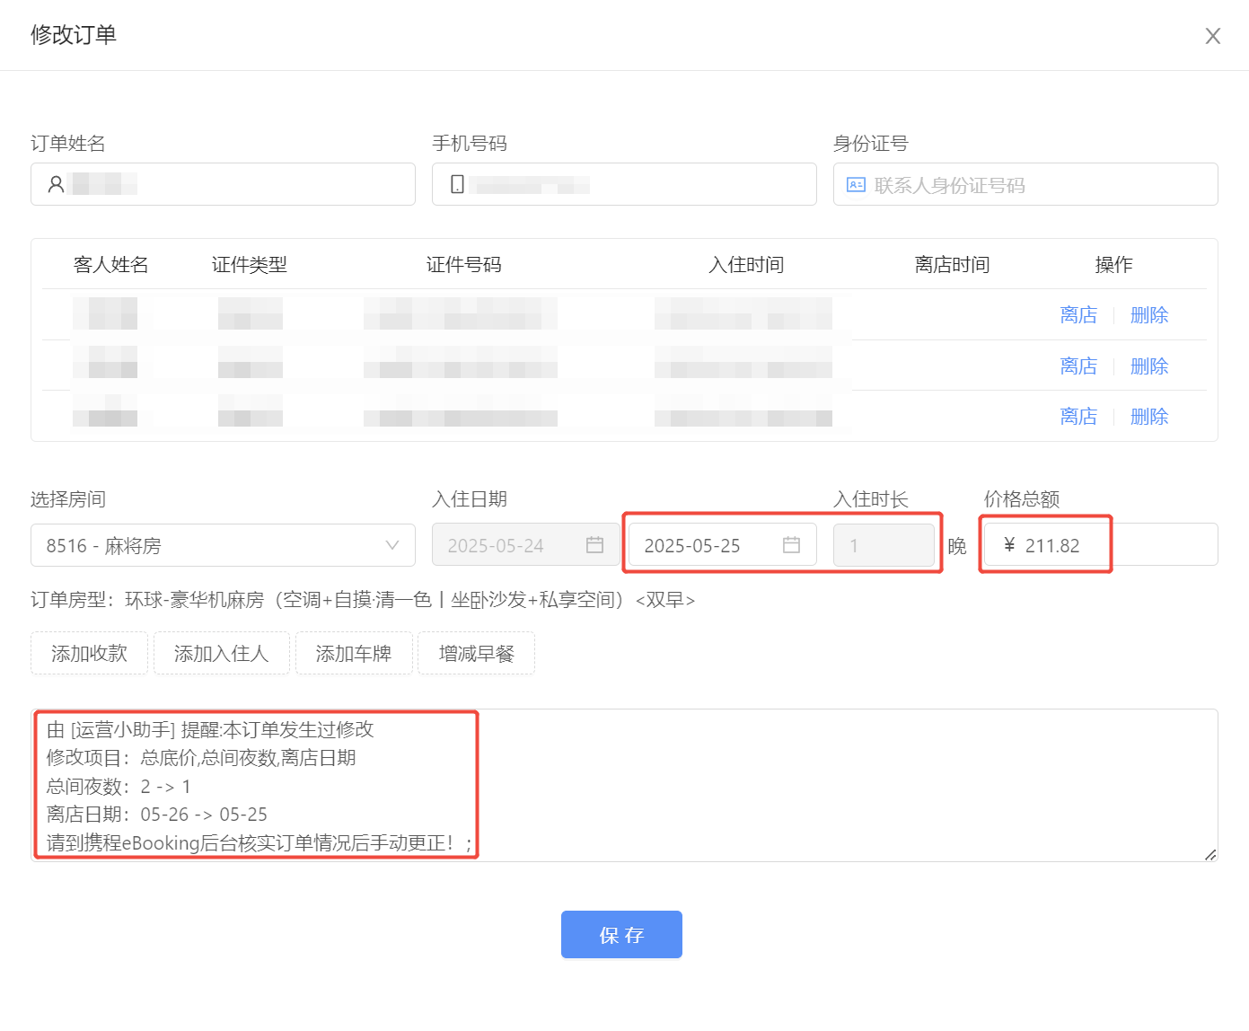Image resolution: width=1249 pixels, height=1031 pixels.
Task: Click the 客人姓名 column header
Action: tap(110, 265)
